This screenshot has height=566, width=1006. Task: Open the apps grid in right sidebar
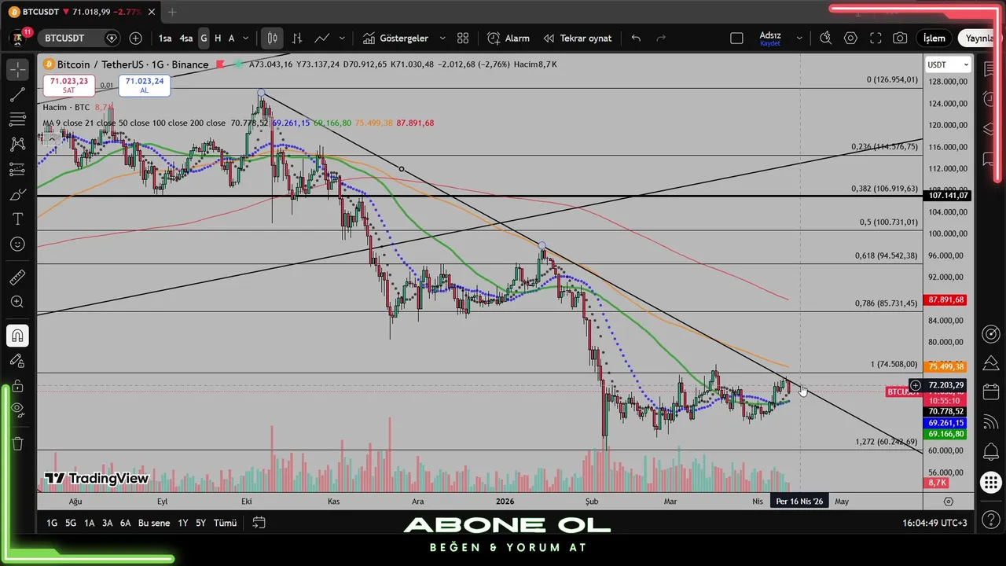[991, 482]
